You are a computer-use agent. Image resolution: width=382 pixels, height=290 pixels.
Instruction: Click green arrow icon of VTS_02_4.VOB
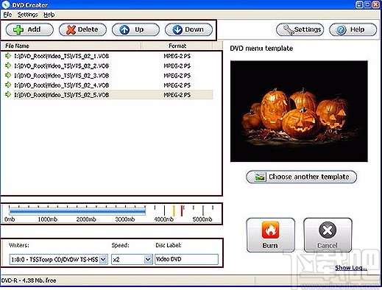point(8,85)
